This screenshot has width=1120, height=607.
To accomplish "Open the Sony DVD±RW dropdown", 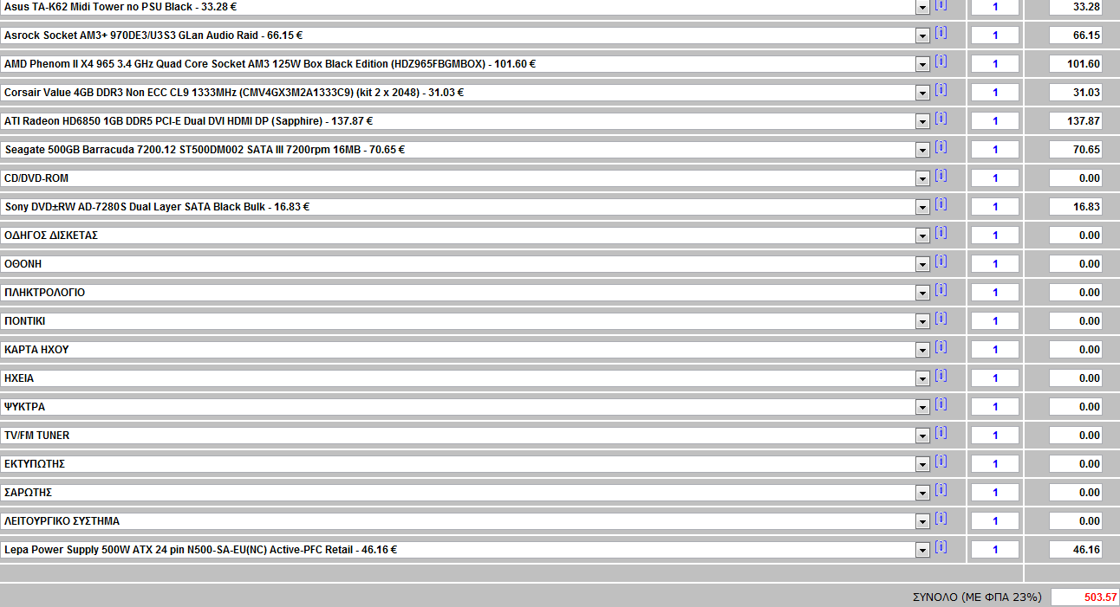I will pyautogui.click(x=922, y=208).
